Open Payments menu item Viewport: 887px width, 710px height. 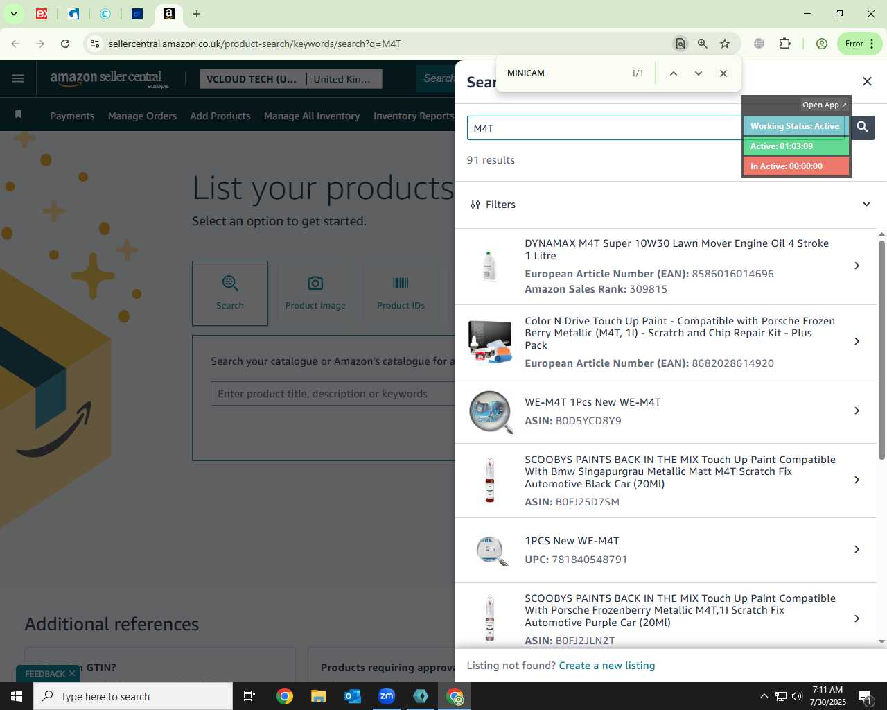point(72,116)
